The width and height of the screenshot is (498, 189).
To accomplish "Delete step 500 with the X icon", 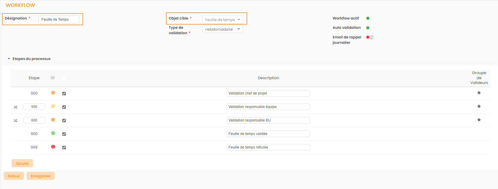I will click(x=16, y=107).
